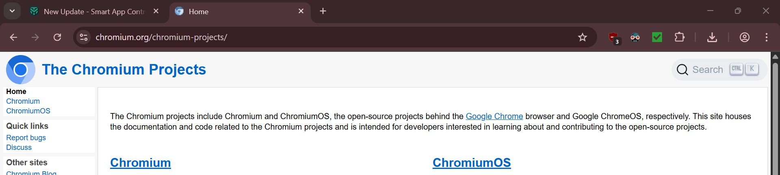Open the profile account icon
This screenshot has height=175, width=780.
click(x=744, y=37)
